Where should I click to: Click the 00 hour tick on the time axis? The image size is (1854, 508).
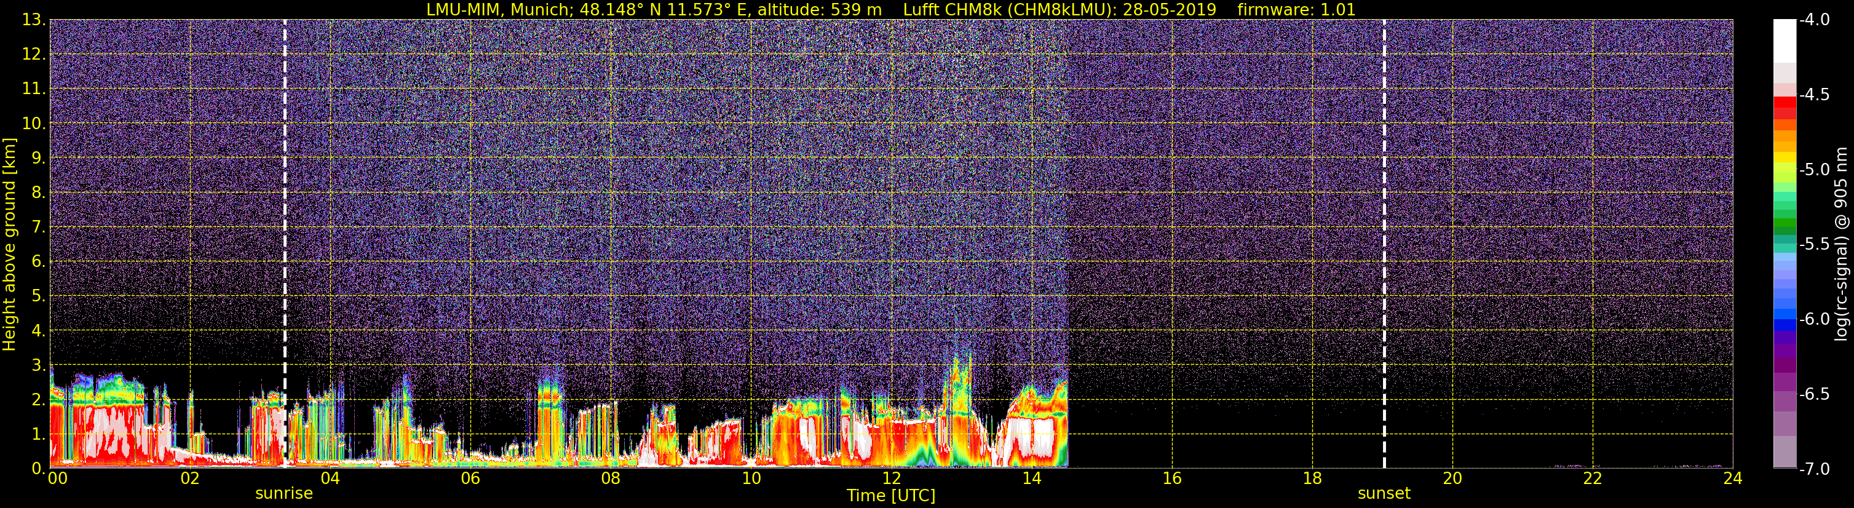pos(57,479)
